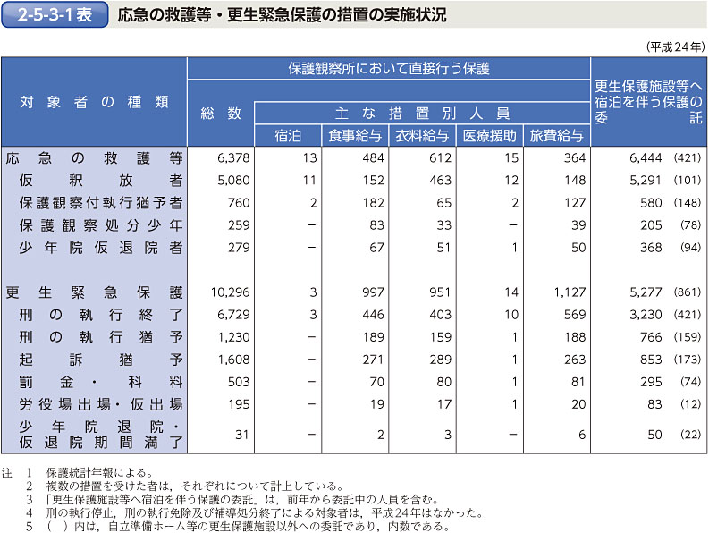The image size is (709, 533).
Task: Click total value 1,608 for 起訴猶予
Action: [233, 360]
